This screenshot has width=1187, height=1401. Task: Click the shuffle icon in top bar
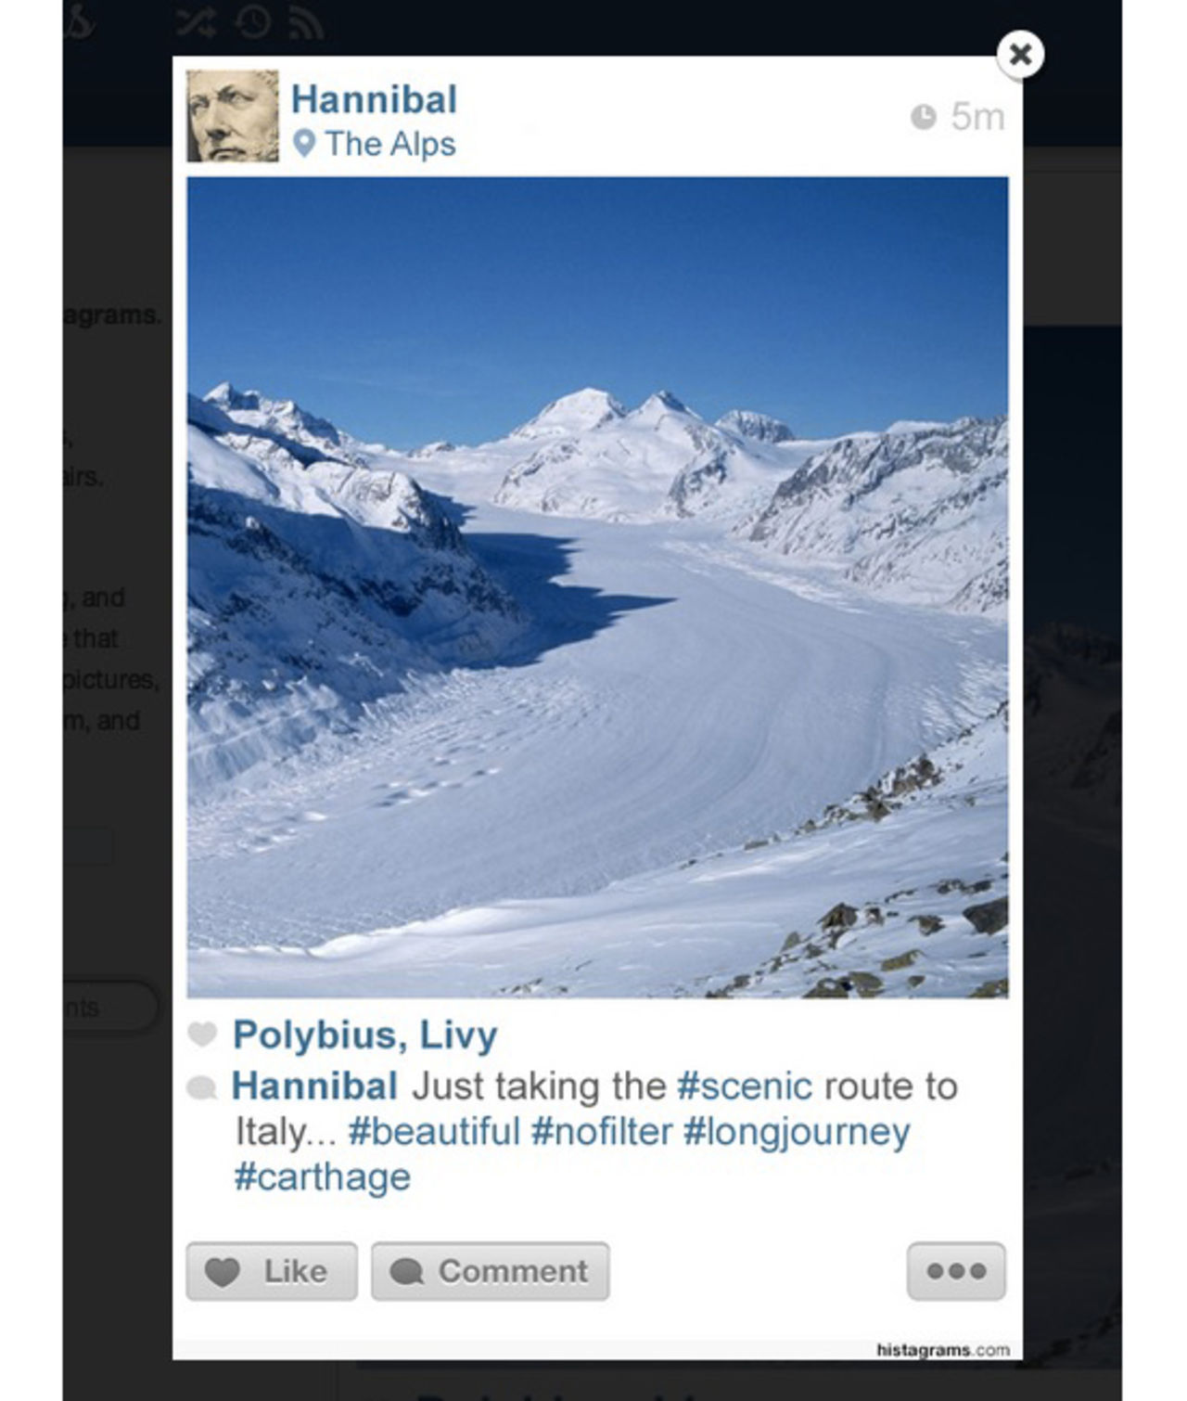pyautogui.click(x=198, y=22)
